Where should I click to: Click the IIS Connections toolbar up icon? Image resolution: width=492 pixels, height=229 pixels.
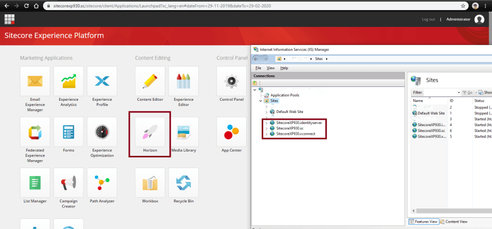(x=255, y=83)
